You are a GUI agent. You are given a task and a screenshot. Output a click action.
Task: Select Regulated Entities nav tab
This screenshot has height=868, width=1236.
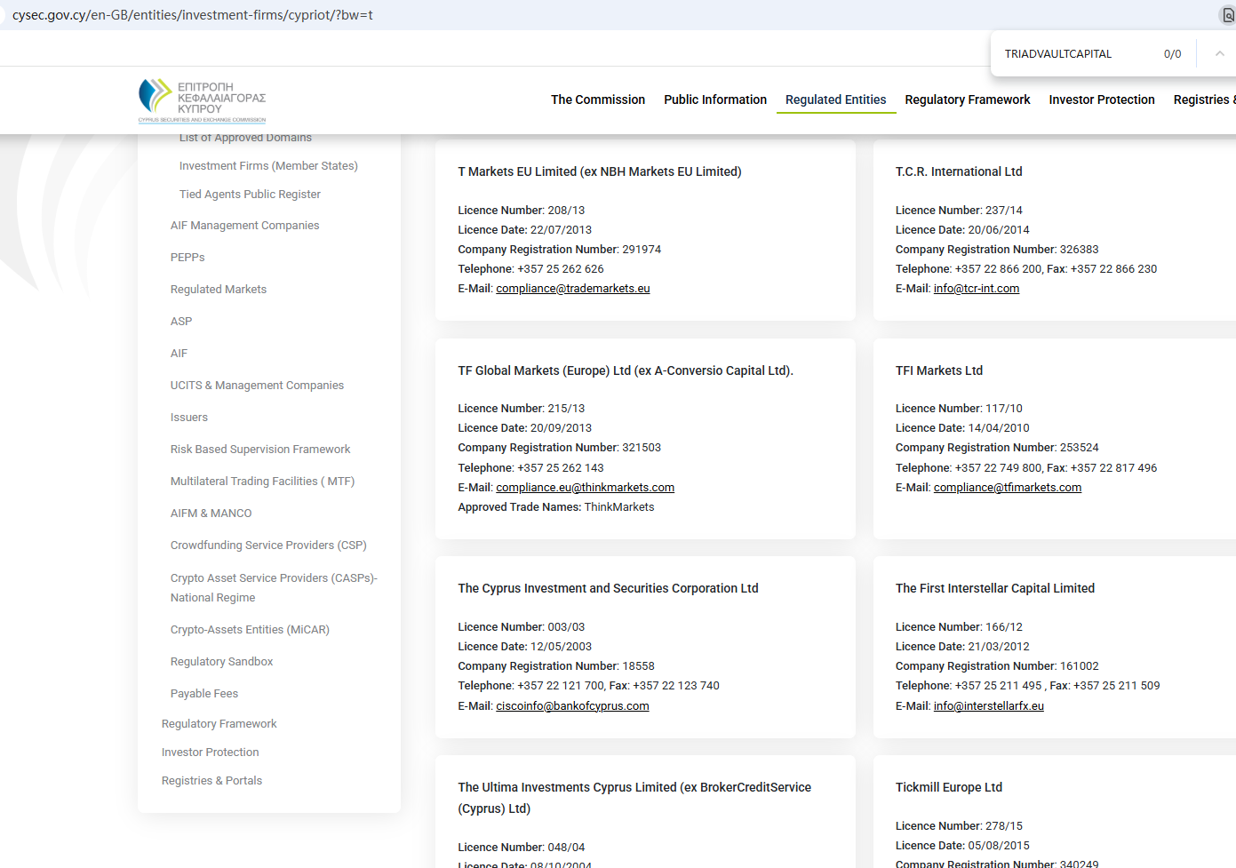835,100
